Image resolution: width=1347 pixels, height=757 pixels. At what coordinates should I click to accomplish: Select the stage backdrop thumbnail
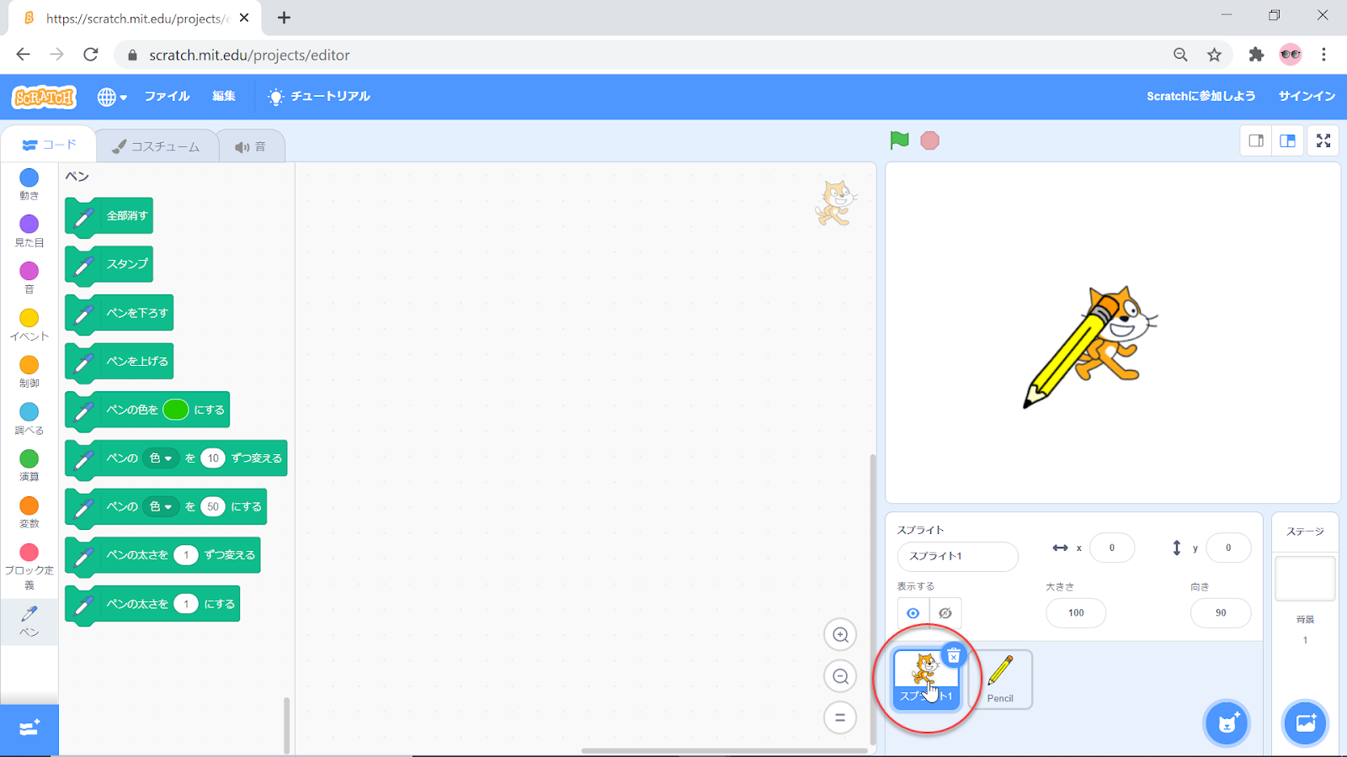1305,579
